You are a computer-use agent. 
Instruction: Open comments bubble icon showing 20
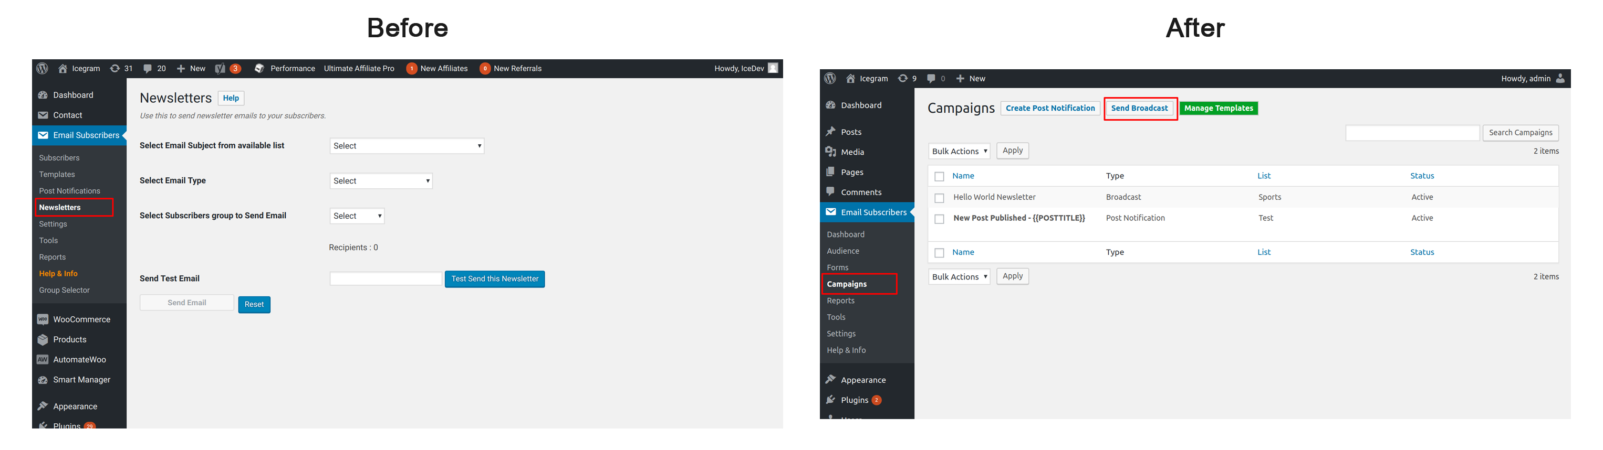(x=148, y=68)
